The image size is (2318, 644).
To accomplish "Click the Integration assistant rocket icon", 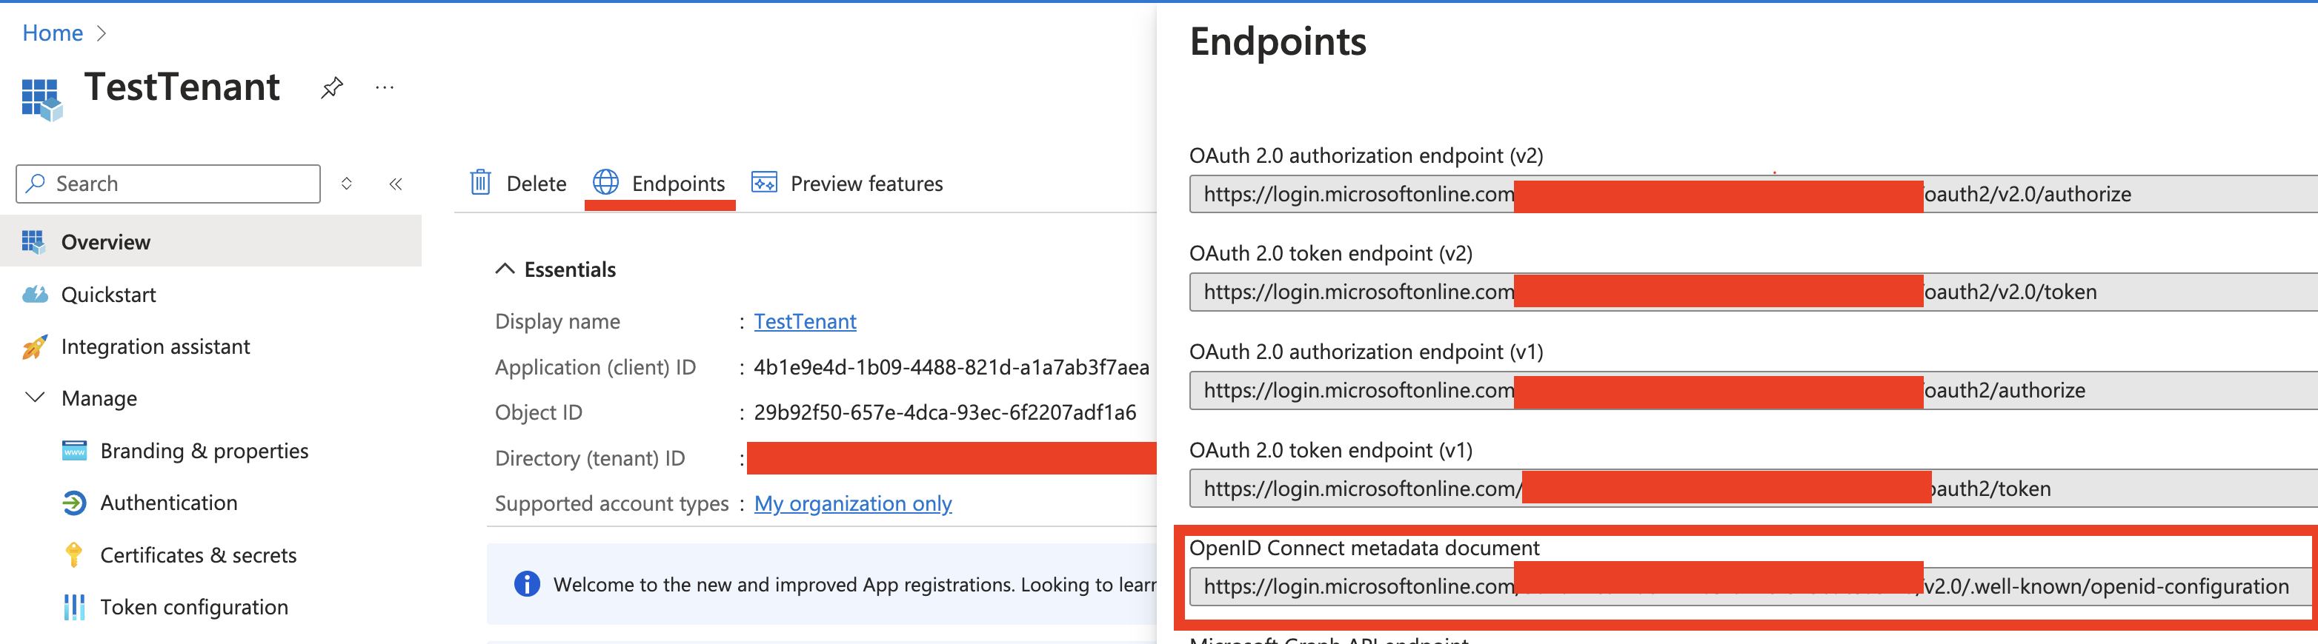I will [35, 346].
